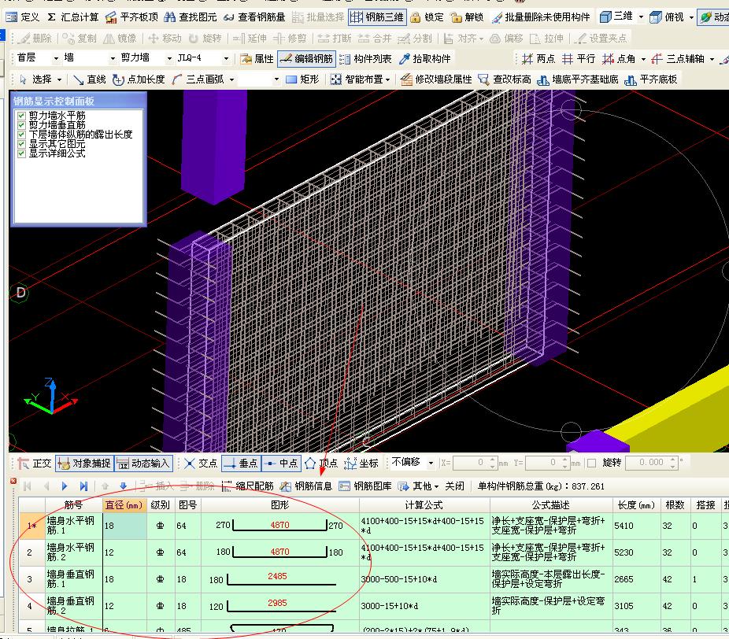The image size is (729, 639).
Task: Click 修改墙段属性 modify wall segment
Action: coord(436,79)
